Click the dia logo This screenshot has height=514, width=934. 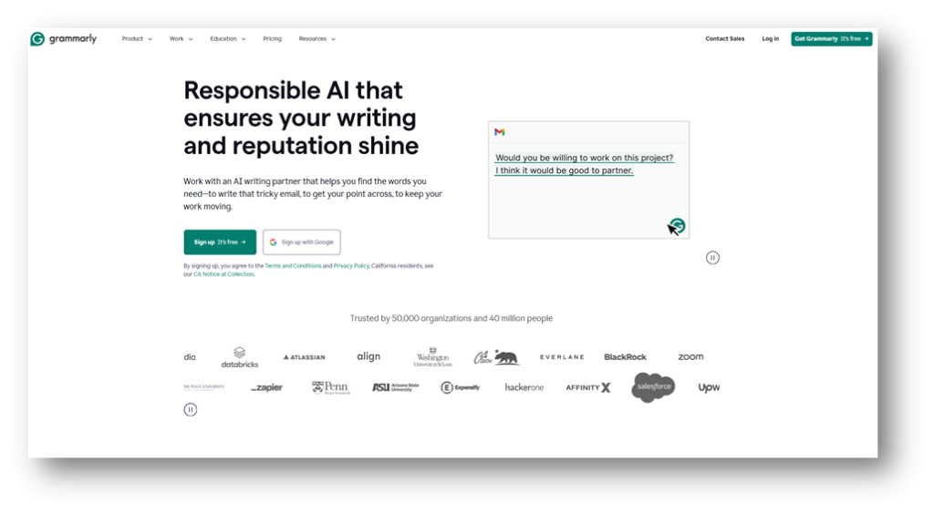[190, 357]
